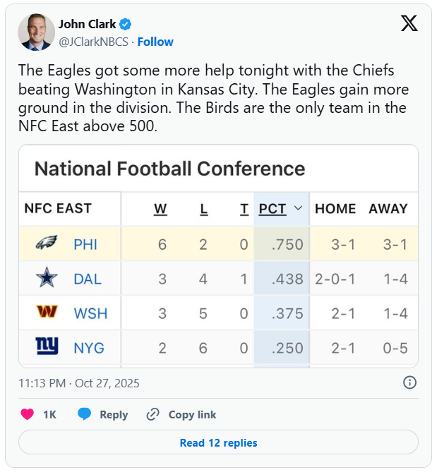Click John Clark's verified badge
437x472 pixels.
pyautogui.click(x=125, y=24)
